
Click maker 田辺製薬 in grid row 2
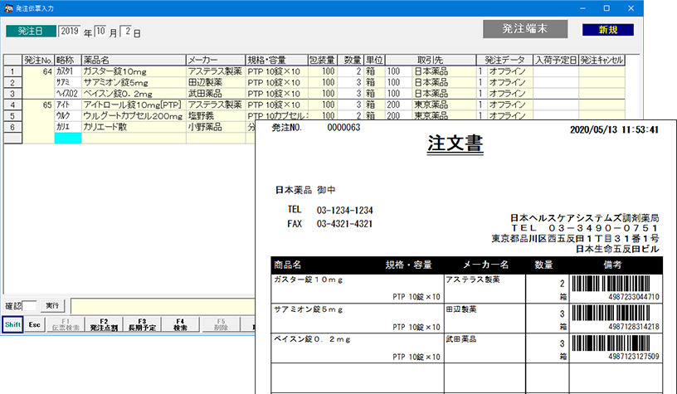[205, 82]
